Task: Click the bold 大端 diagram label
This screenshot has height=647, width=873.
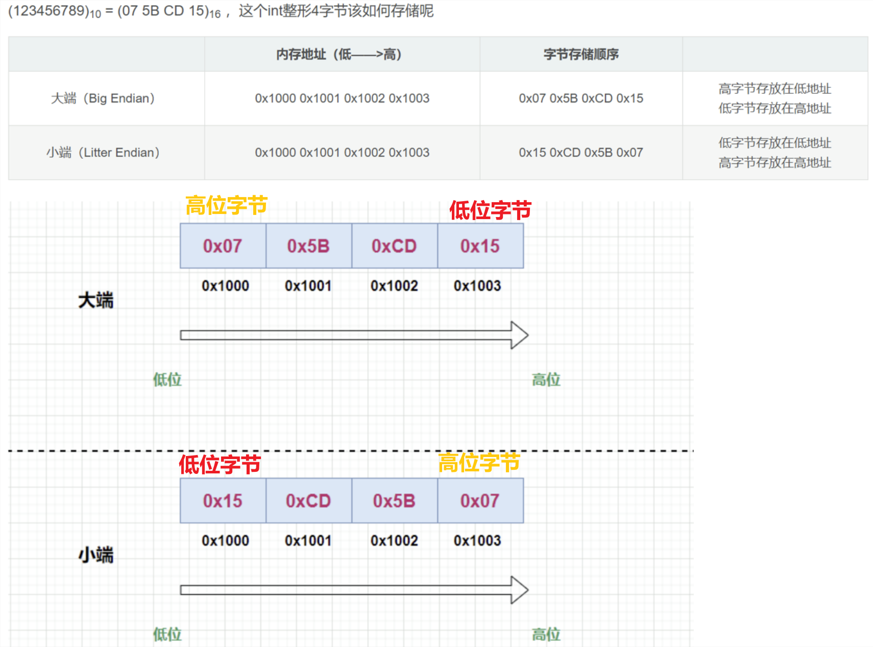Action: coord(96,300)
